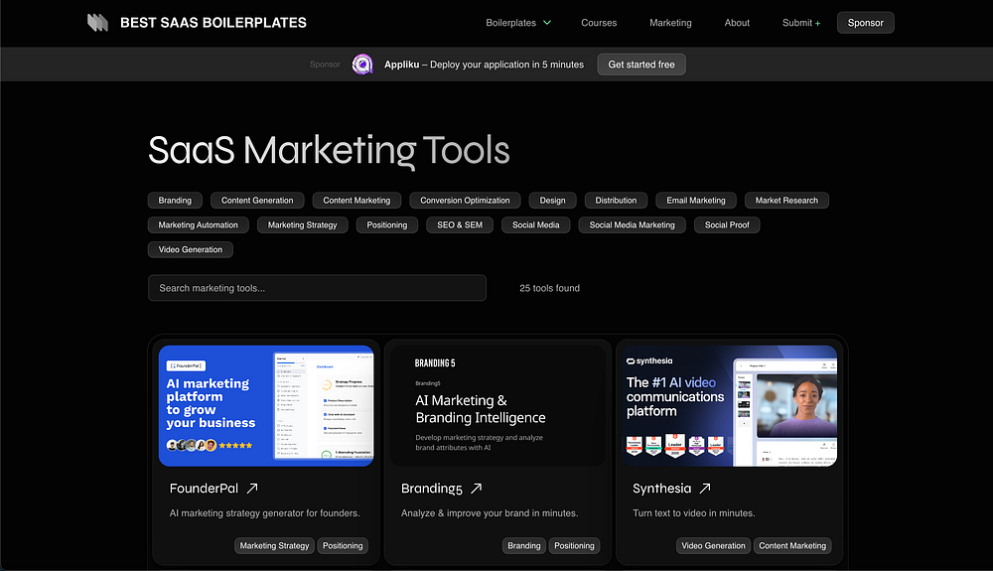993x571 pixels.
Task: Filter by Email Marketing category
Action: (x=696, y=200)
